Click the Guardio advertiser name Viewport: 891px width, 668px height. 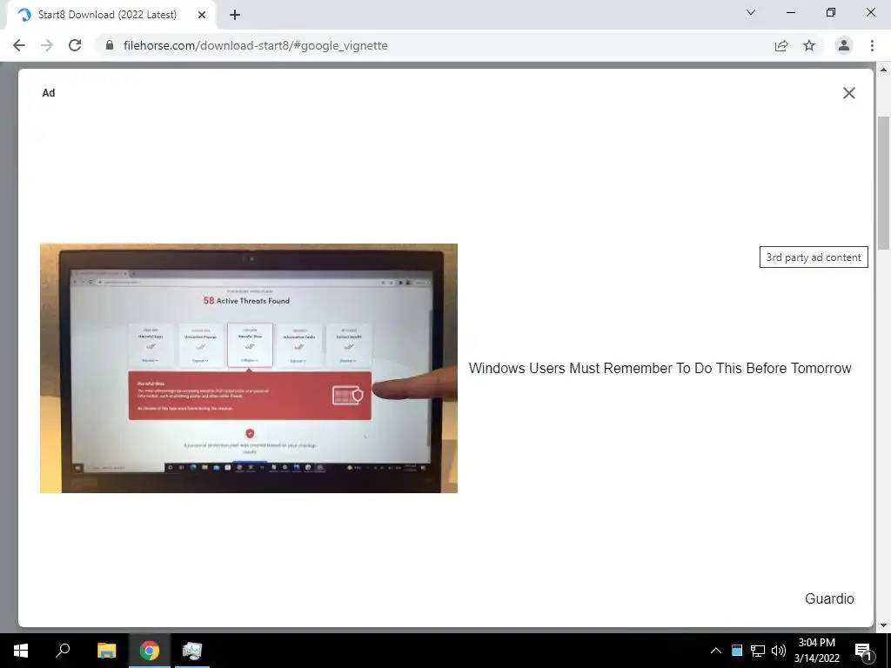point(829,598)
